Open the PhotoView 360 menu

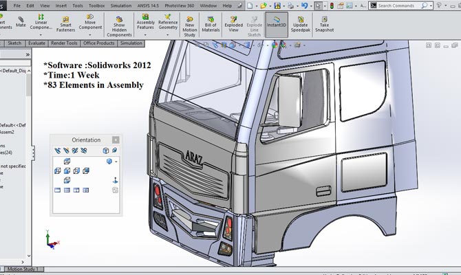tap(180, 5)
